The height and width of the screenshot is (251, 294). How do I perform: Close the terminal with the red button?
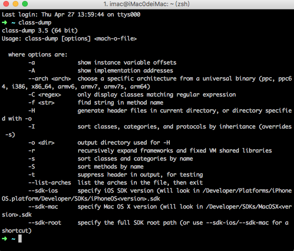6,4
